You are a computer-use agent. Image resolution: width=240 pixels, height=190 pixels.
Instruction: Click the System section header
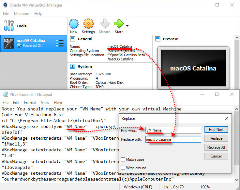tap(85, 67)
